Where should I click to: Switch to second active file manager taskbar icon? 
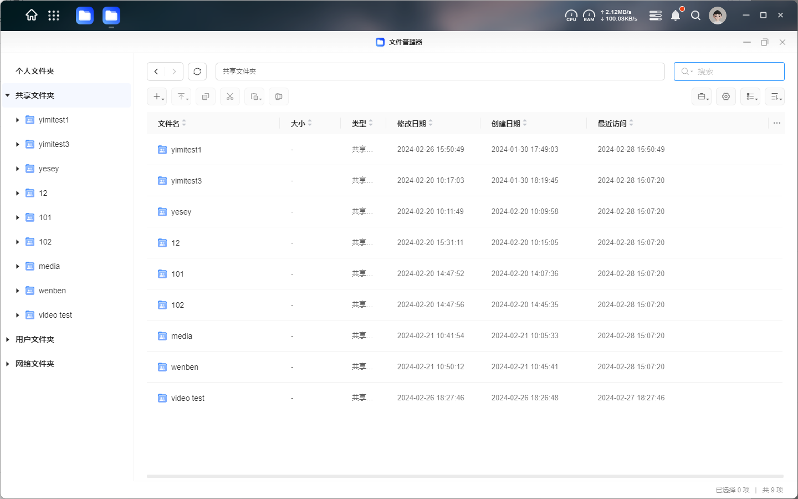[x=111, y=16]
